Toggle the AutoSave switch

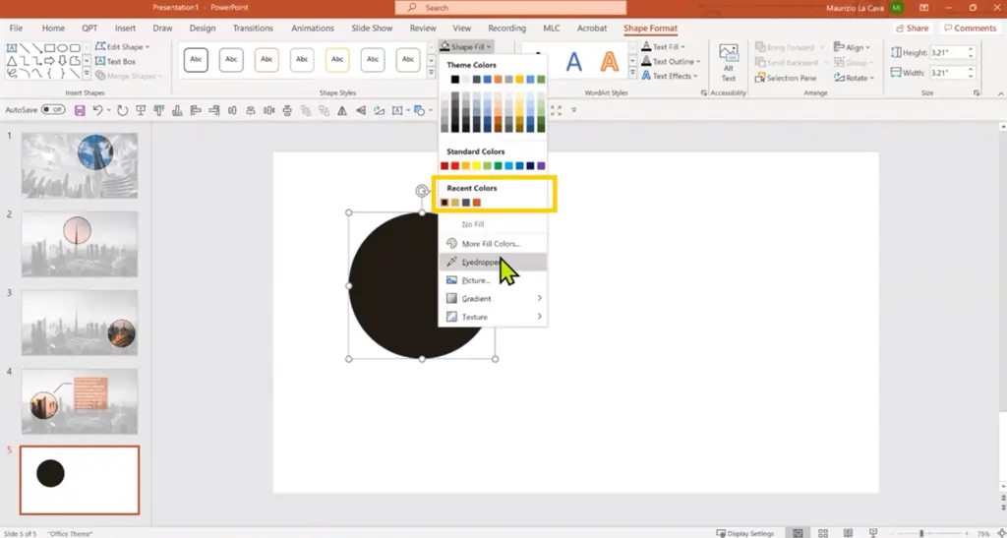(53, 110)
